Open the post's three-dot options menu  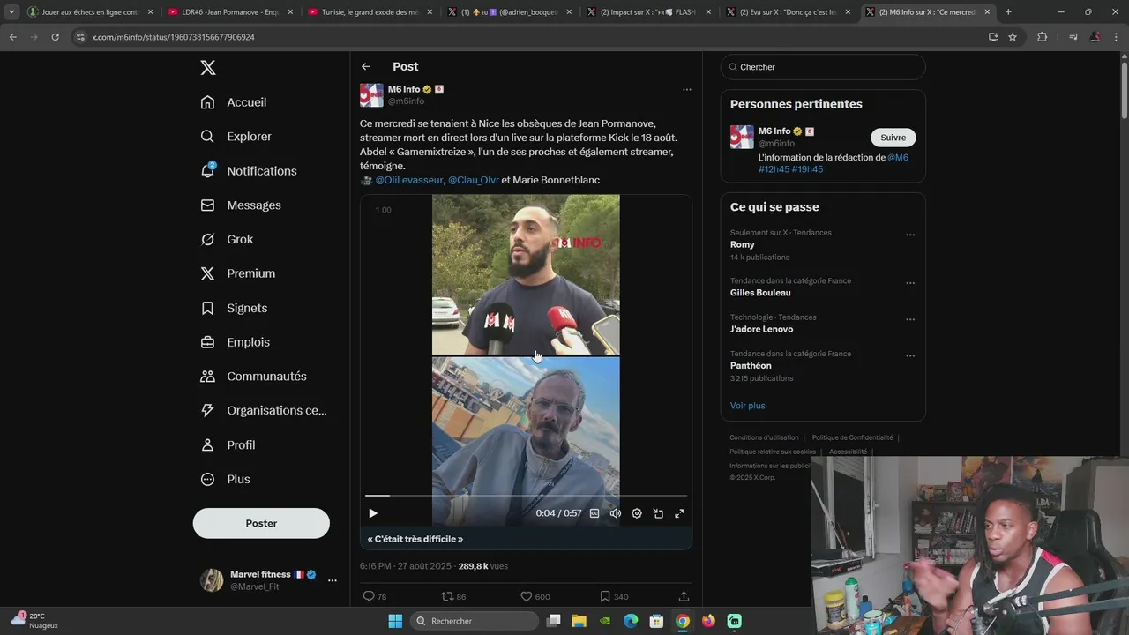point(686,89)
